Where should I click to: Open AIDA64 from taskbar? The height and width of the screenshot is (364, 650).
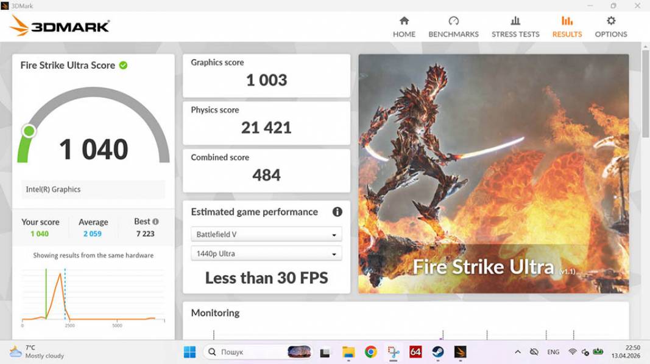tap(415, 352)
